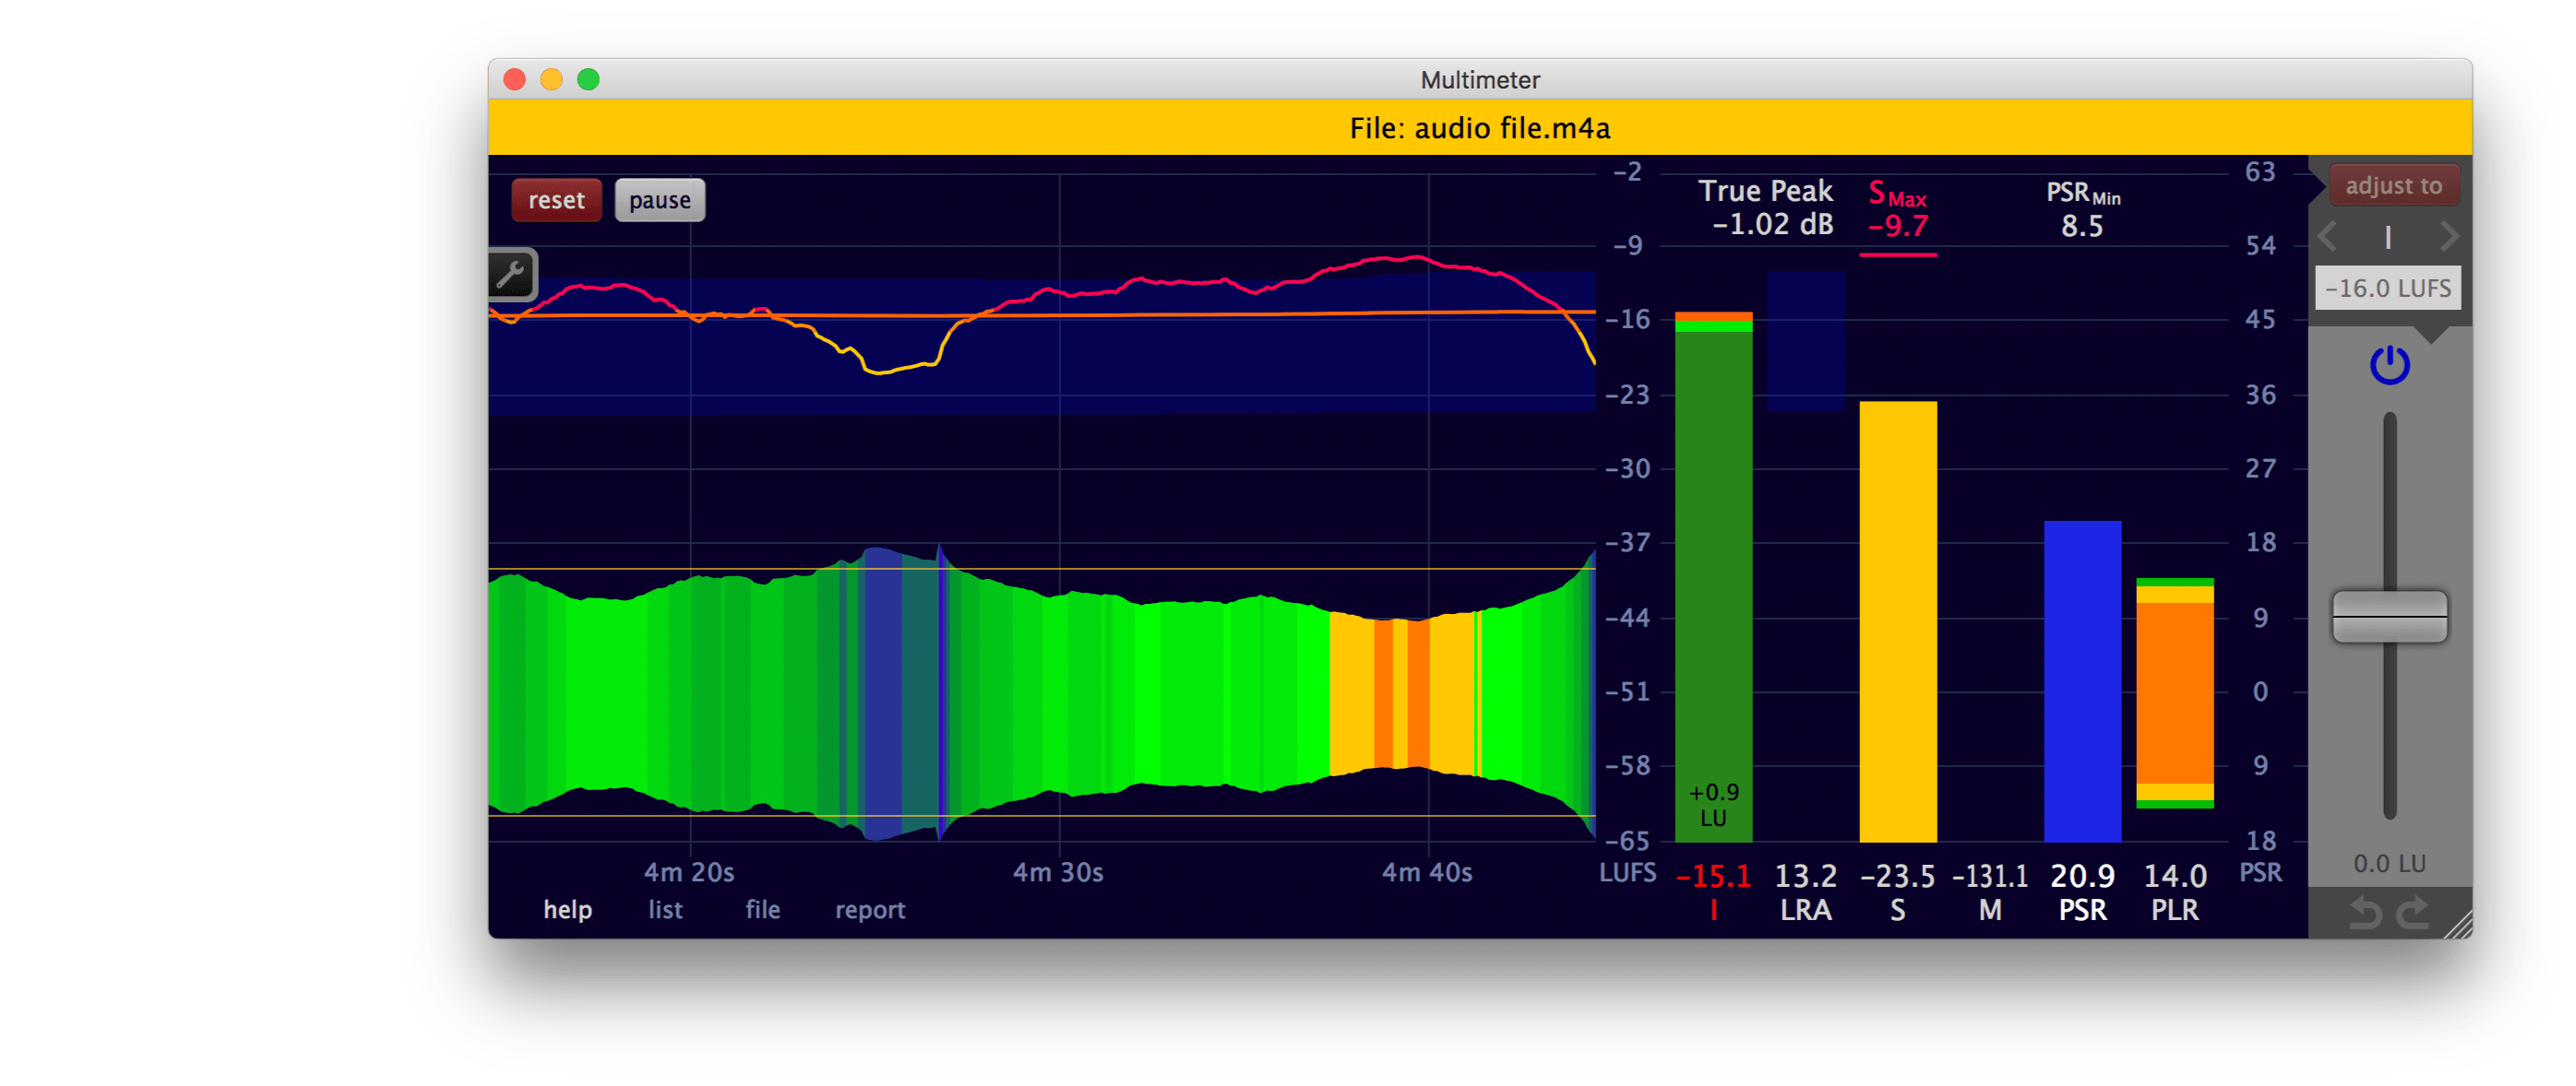
Task: Open the wrench settings icon
Action: (x=511, y=274)
